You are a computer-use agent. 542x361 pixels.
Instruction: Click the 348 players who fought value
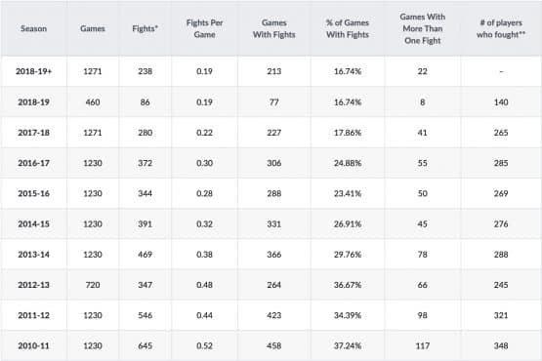[x=501, y=345]
